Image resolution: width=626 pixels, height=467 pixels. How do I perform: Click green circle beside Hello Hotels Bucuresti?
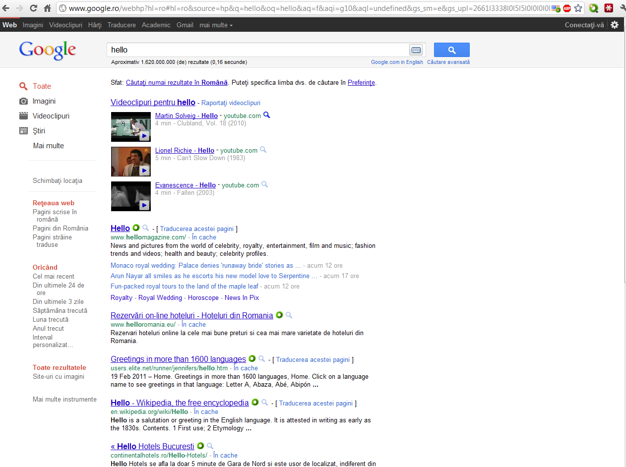click(200, 446)
